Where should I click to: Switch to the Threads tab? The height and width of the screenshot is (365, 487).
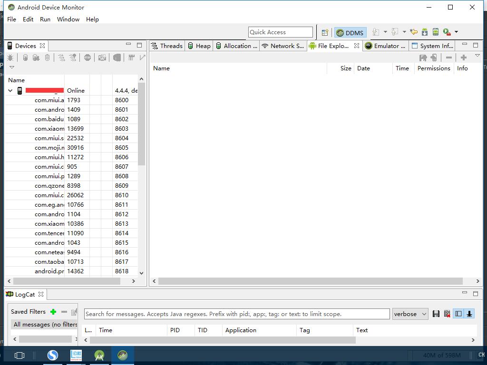[167, 46]
